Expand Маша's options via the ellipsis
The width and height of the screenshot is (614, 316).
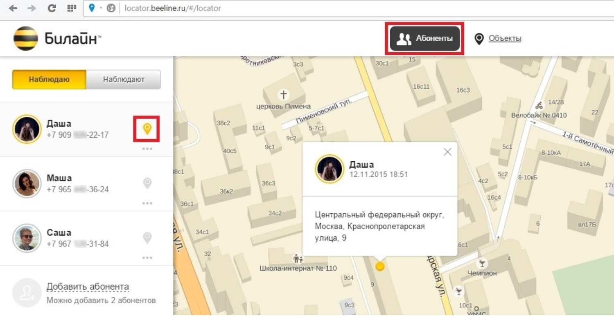pyautogui.click(x=147, y=203)
